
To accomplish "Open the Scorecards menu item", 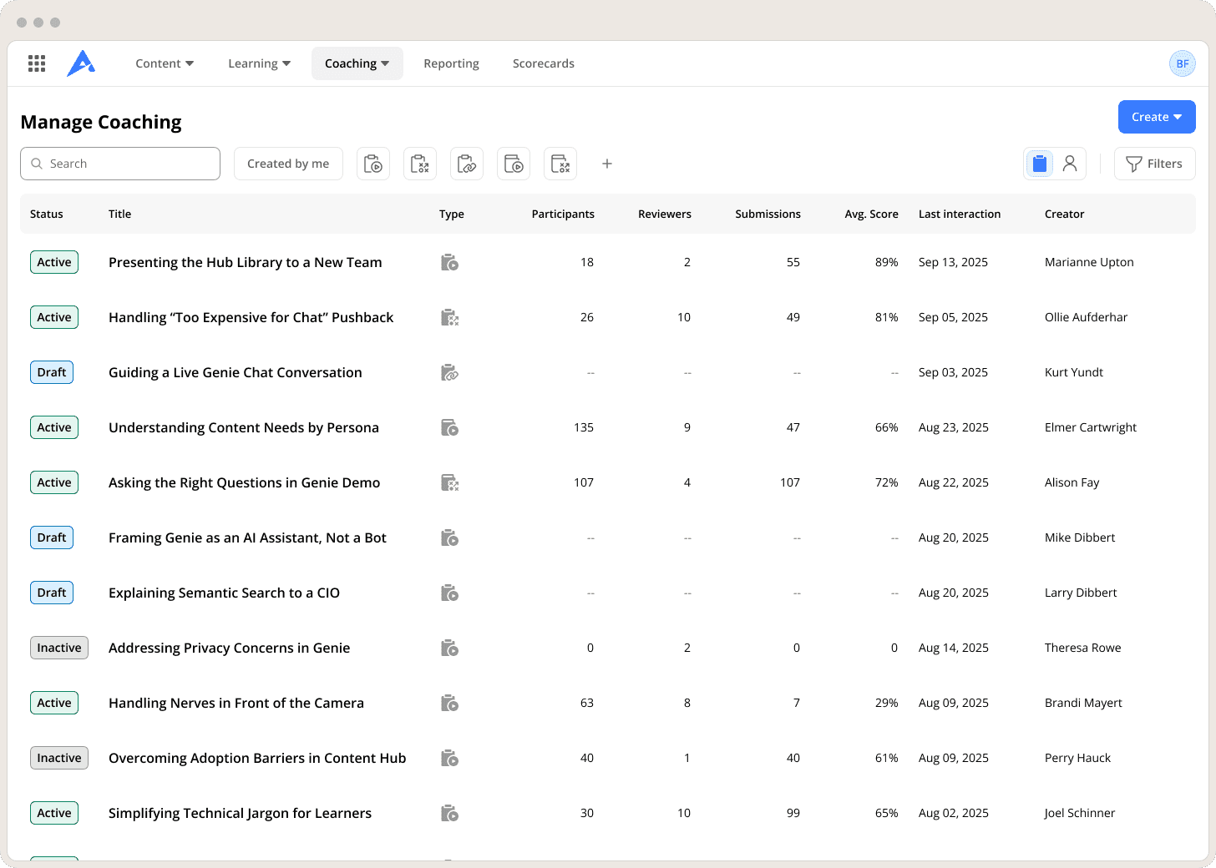I will (x=543, y=63).
